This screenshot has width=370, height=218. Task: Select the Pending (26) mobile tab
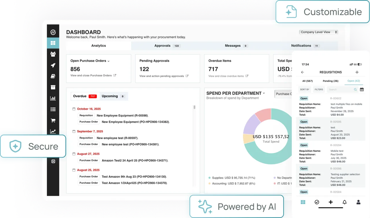(330, 81)
